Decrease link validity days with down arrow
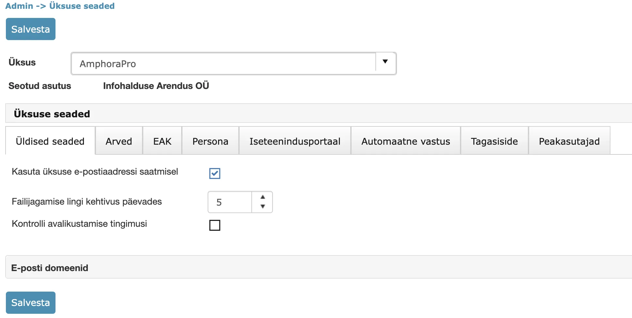632x318 pixels. coord(262,206)
